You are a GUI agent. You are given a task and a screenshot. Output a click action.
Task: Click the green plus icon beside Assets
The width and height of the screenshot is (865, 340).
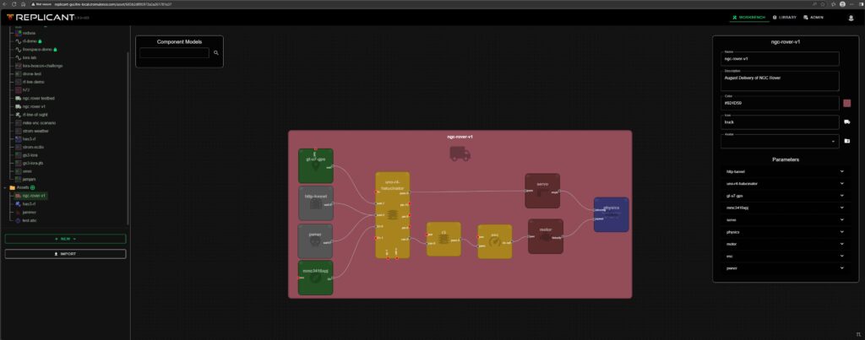point(33,187)
